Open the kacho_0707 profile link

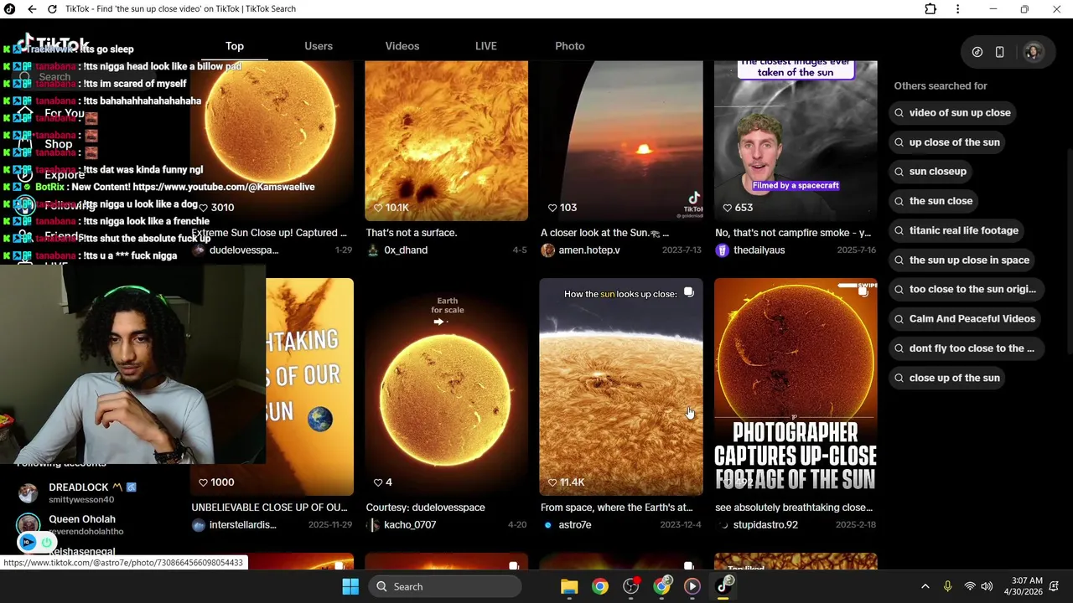click(x=409, y=525)
